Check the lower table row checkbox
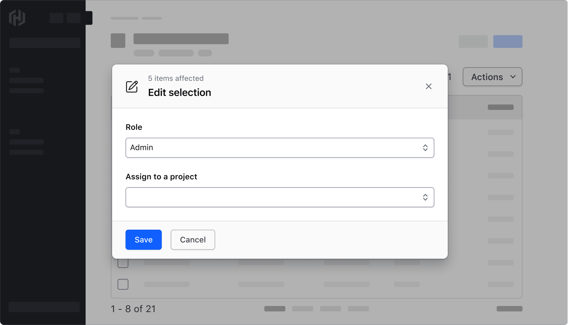 click(x=123, y=284)
